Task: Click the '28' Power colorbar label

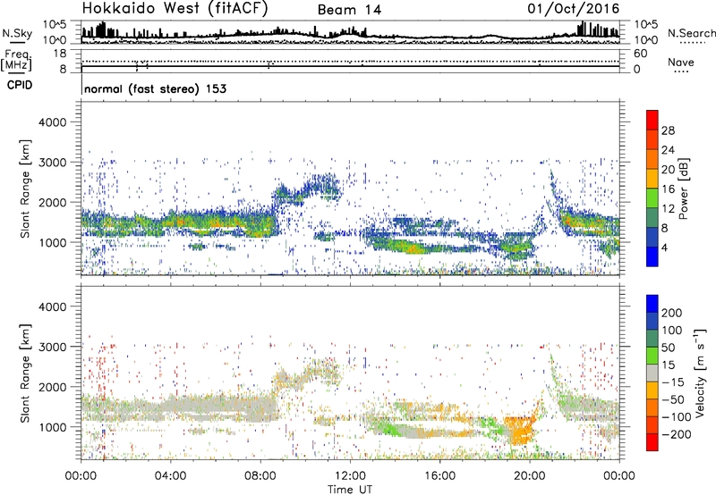Action: point(668,130)
